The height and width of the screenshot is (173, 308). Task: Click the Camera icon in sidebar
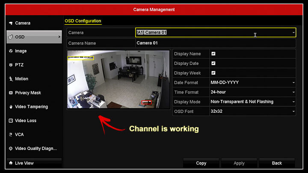point(11,23)
